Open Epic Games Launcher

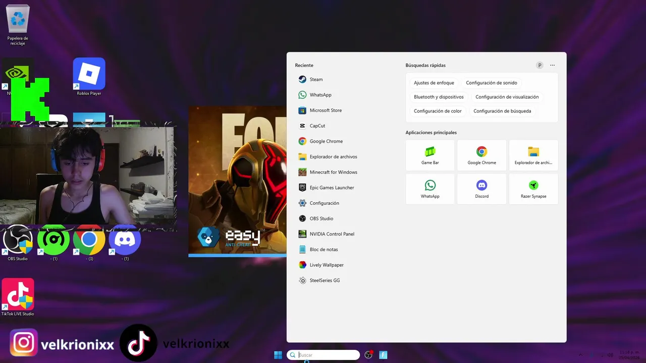click(346, 188)
